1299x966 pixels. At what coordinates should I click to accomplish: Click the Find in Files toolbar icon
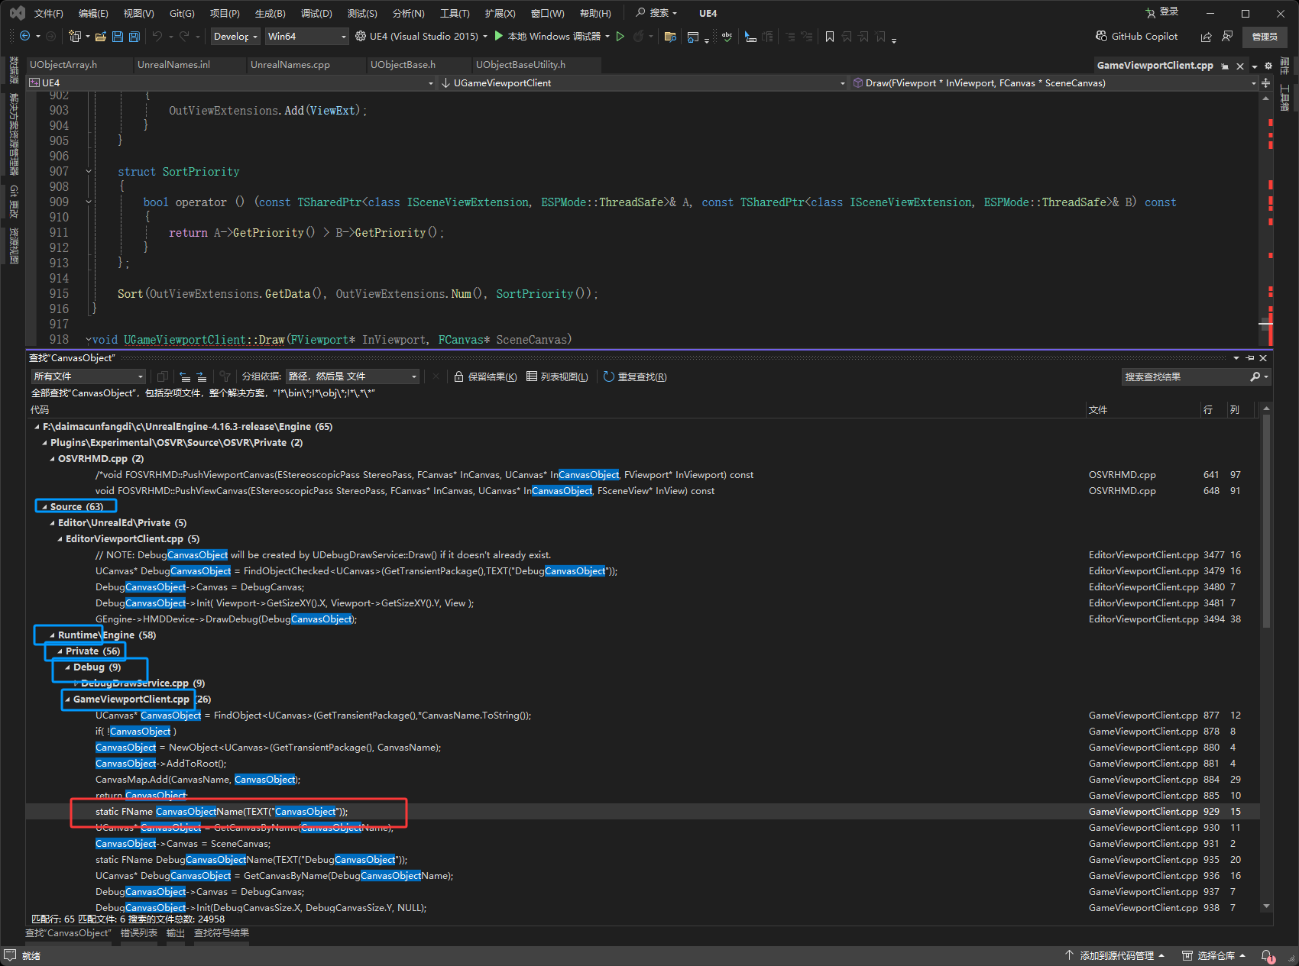670,36
